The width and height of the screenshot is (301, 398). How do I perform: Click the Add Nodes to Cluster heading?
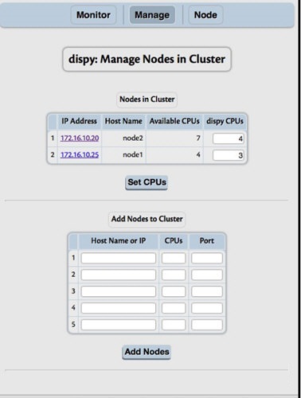[x=147, y=219]
